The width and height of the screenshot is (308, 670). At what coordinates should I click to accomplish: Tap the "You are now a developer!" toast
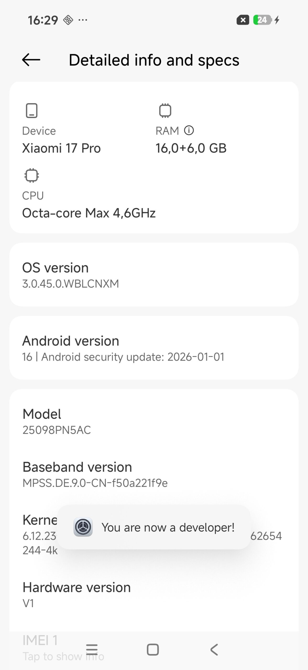pyautogui.click(x=168, y=527)
